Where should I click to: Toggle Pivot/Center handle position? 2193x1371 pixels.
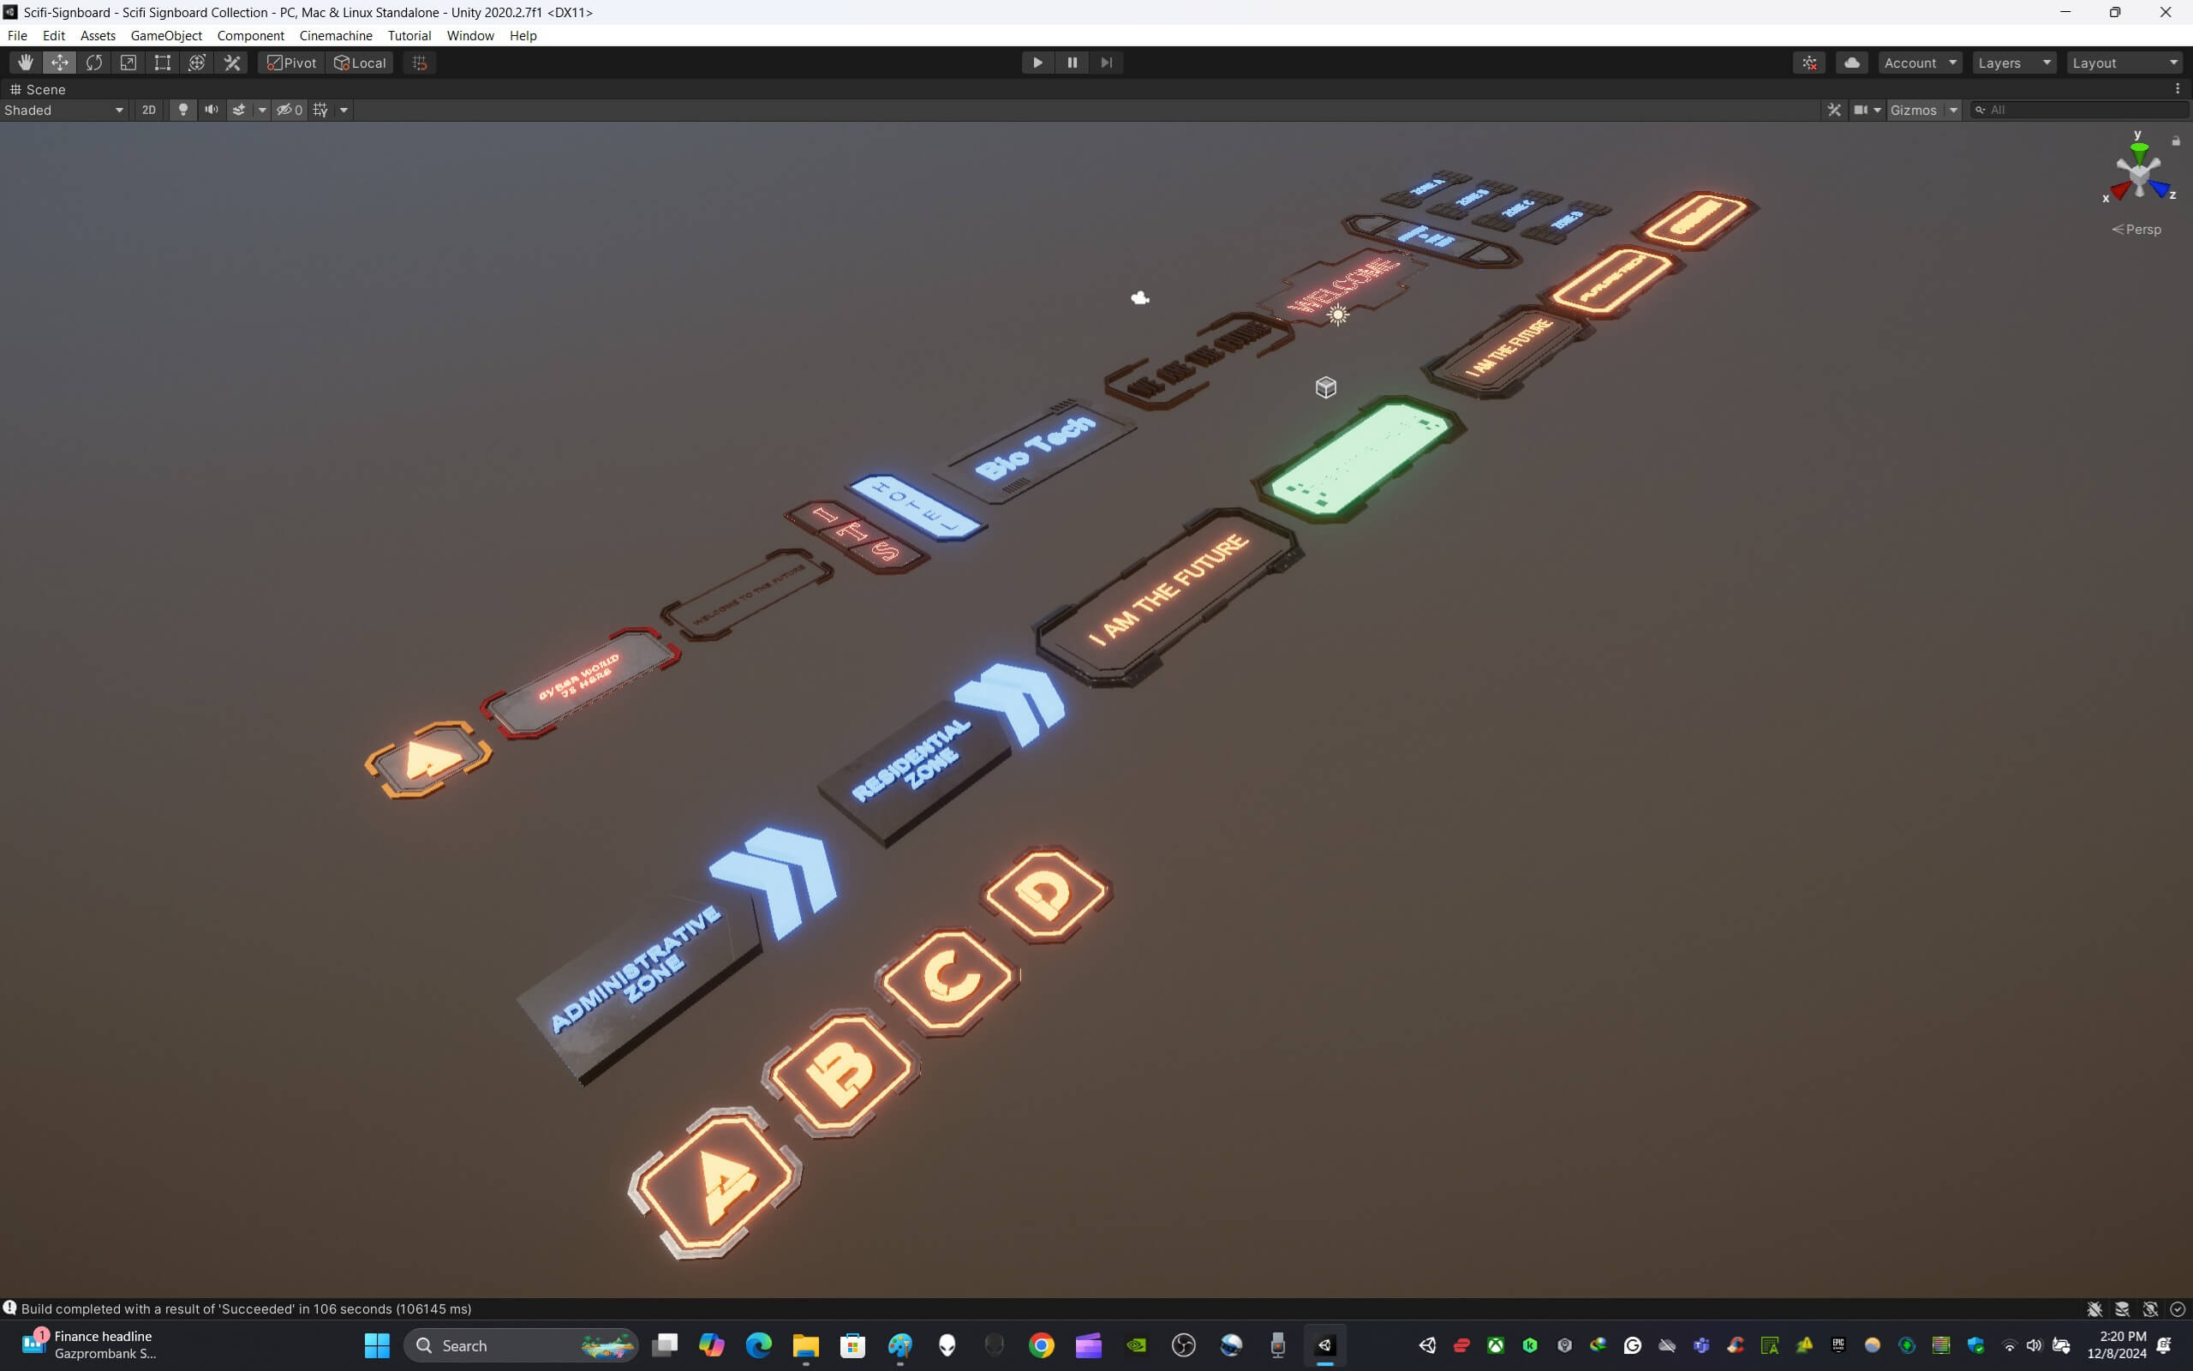pos(292,63)
